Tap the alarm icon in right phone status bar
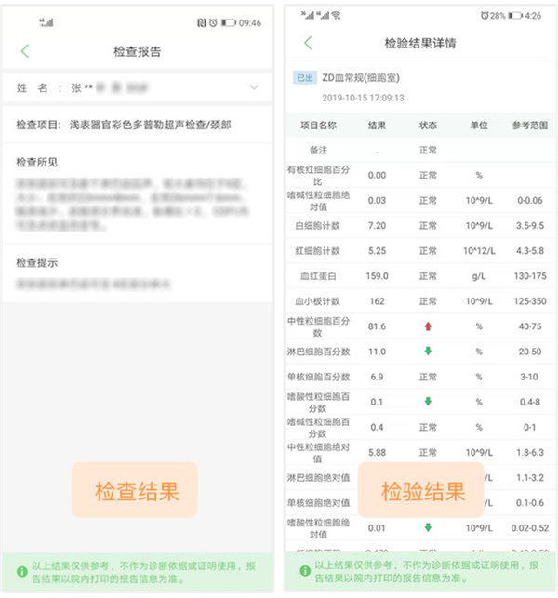 point(485,16)
